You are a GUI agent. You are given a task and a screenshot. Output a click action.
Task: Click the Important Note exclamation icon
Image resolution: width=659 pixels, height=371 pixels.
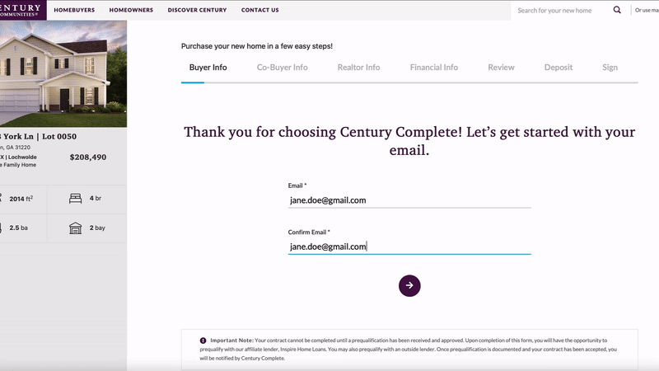(203, 340)
